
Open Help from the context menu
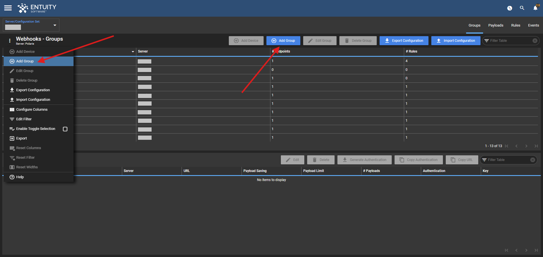tap(38, 177)
